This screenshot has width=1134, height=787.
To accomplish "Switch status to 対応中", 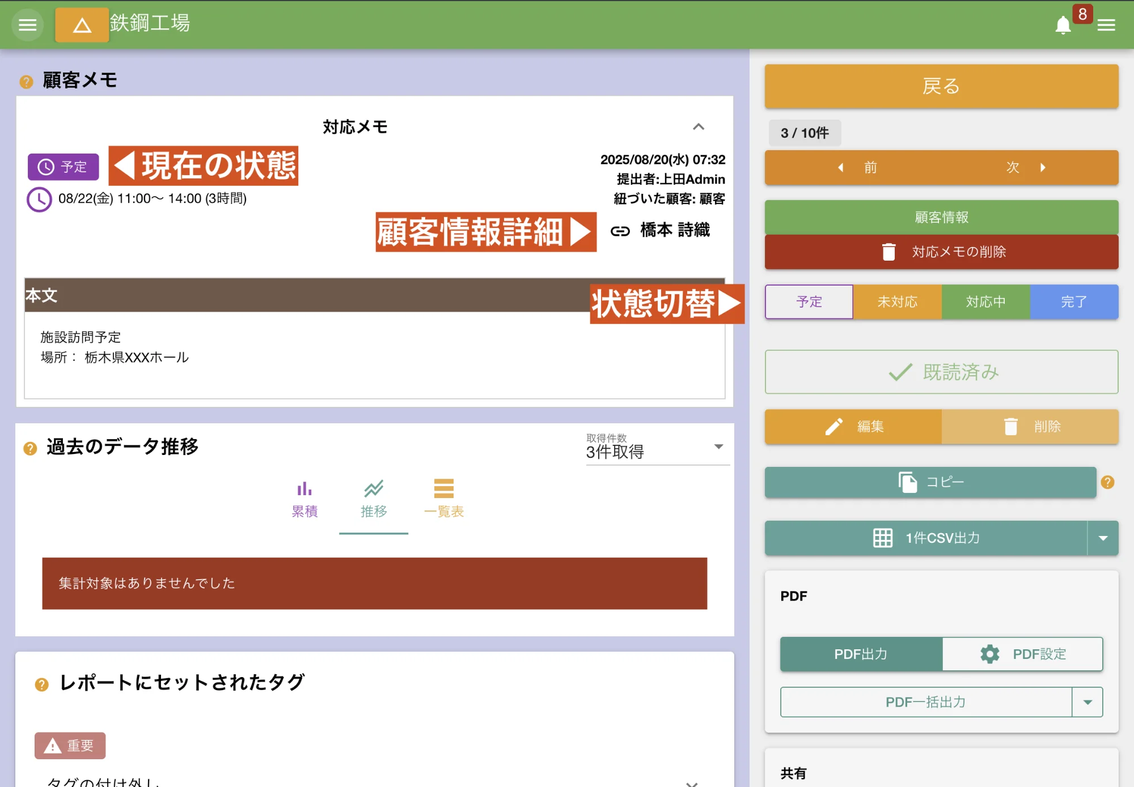I will pos(985,301).
